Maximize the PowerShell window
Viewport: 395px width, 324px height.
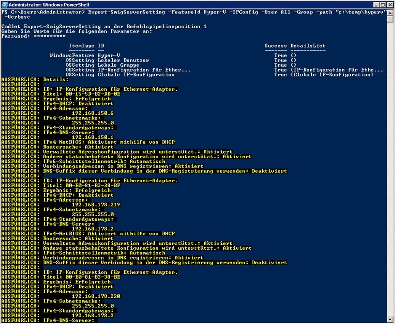[382, 5]
